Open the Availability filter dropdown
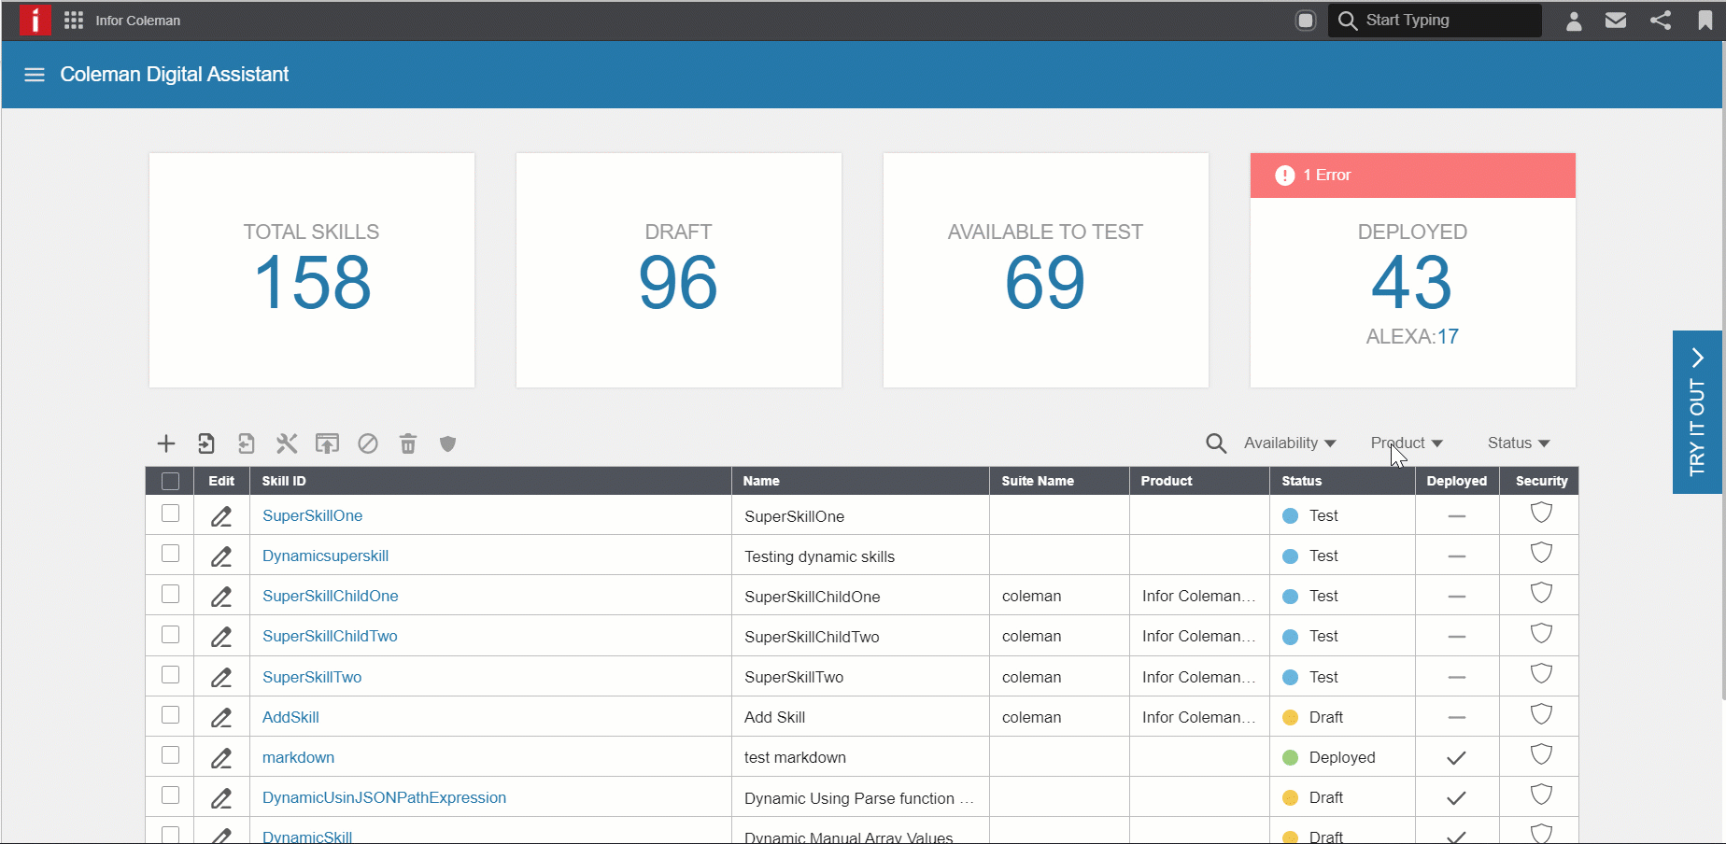Image resolution: width=1726 pixels, height=844 pixels. (1290, 443)
